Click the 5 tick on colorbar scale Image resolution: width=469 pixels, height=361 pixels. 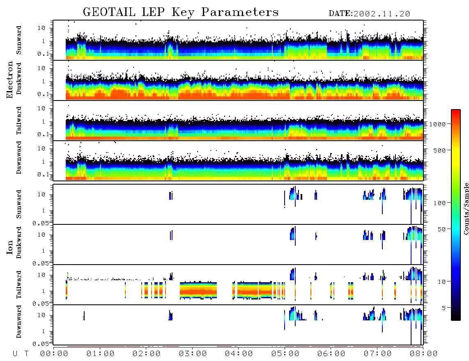point(444,308)
